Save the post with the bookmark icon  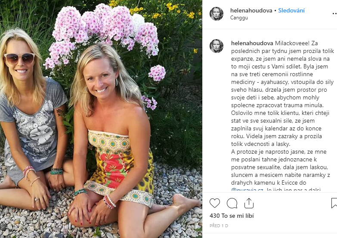click(x=334, y=203)
